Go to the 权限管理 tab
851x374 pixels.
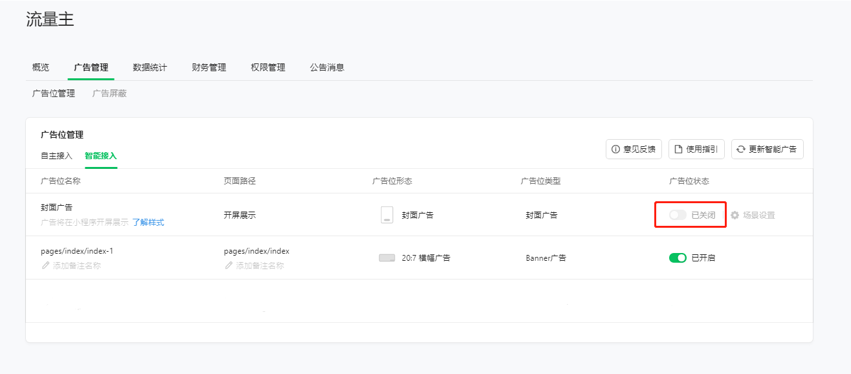[268, 67]
